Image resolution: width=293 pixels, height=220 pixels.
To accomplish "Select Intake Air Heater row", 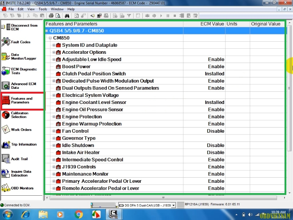I will pyautogui.click(x=165, y=153).
